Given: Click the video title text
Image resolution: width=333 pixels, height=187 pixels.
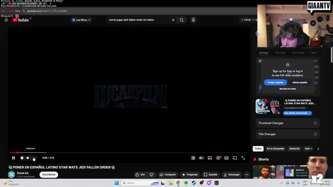Looking at the screenshot, I should click(x=61, y=167).
